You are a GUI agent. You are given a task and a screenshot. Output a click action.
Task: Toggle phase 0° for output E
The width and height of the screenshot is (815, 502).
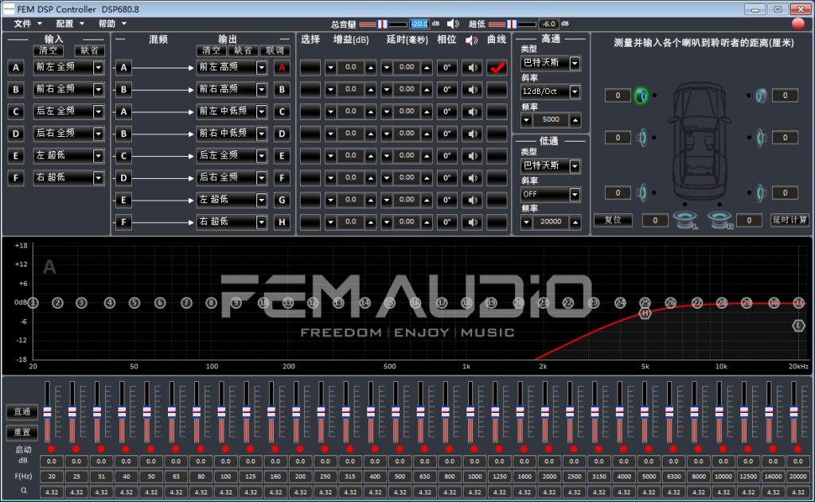point(446,156)
